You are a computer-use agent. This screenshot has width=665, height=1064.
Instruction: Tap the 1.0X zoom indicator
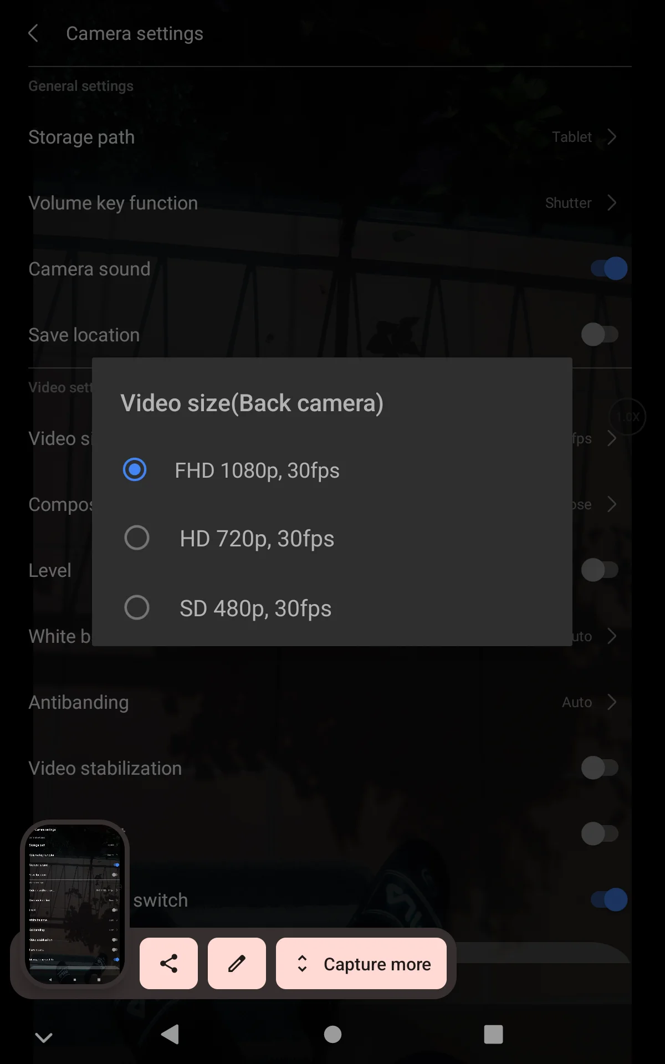[627, 417]
